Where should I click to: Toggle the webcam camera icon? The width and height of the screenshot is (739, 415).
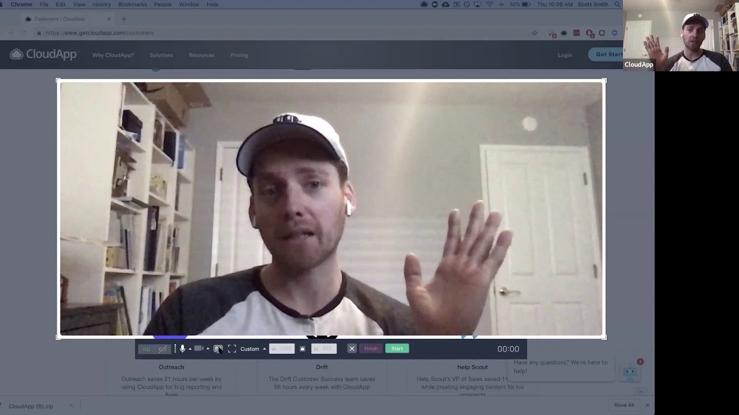(x=199, y=349)
